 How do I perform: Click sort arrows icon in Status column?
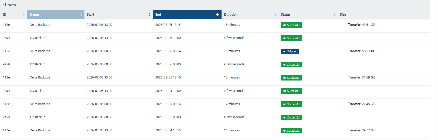pyautogui.click(x=334, y=15)
